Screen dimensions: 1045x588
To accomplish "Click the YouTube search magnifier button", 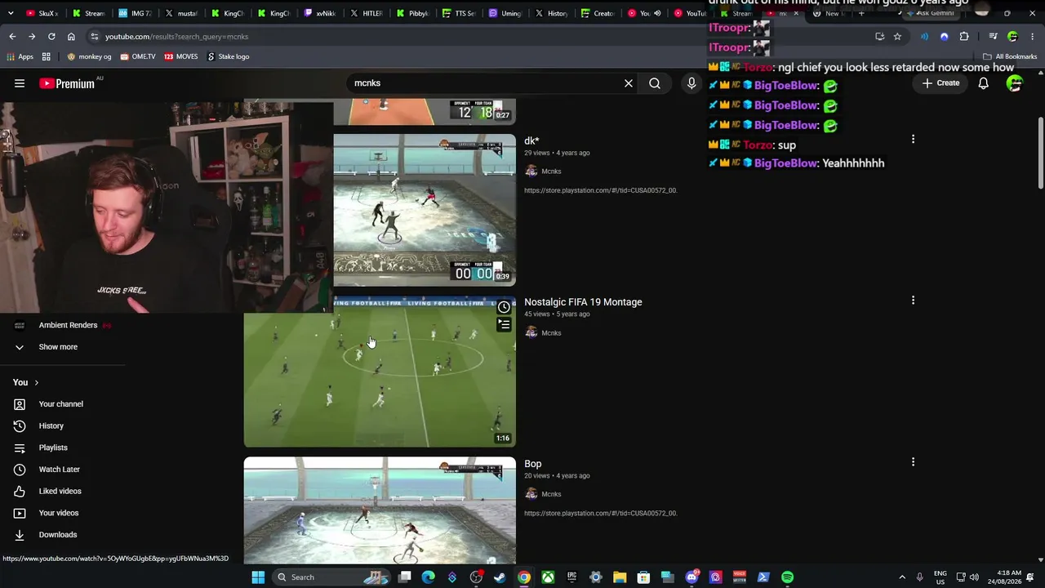I will (x=655, y=83).
